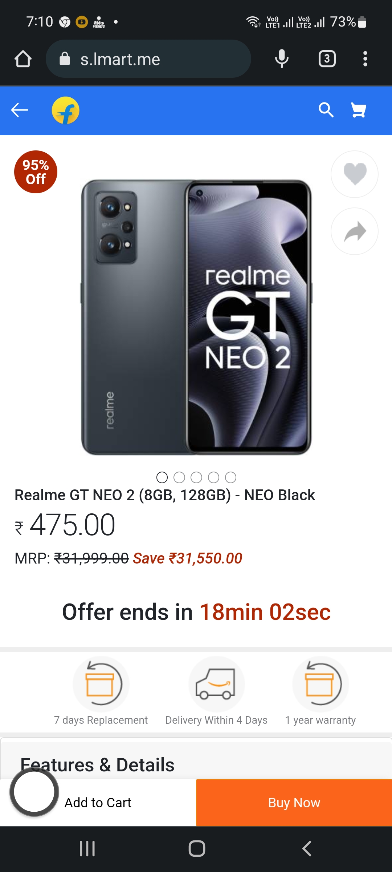The image size is (392, 872).
Task: Tap the browser home icon
Action: (x=23, y=59)
